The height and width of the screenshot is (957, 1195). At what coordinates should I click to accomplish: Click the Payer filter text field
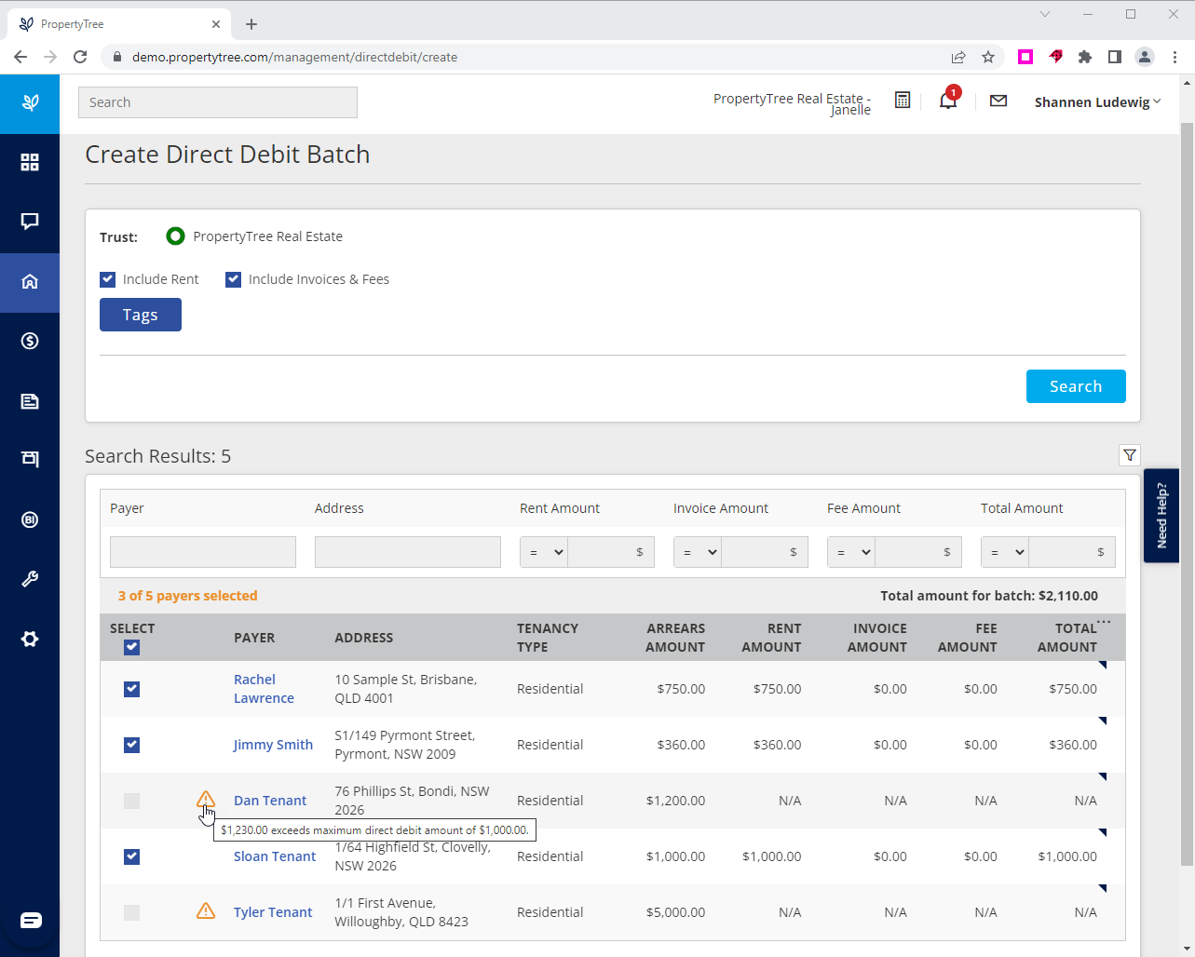point(203,552)
